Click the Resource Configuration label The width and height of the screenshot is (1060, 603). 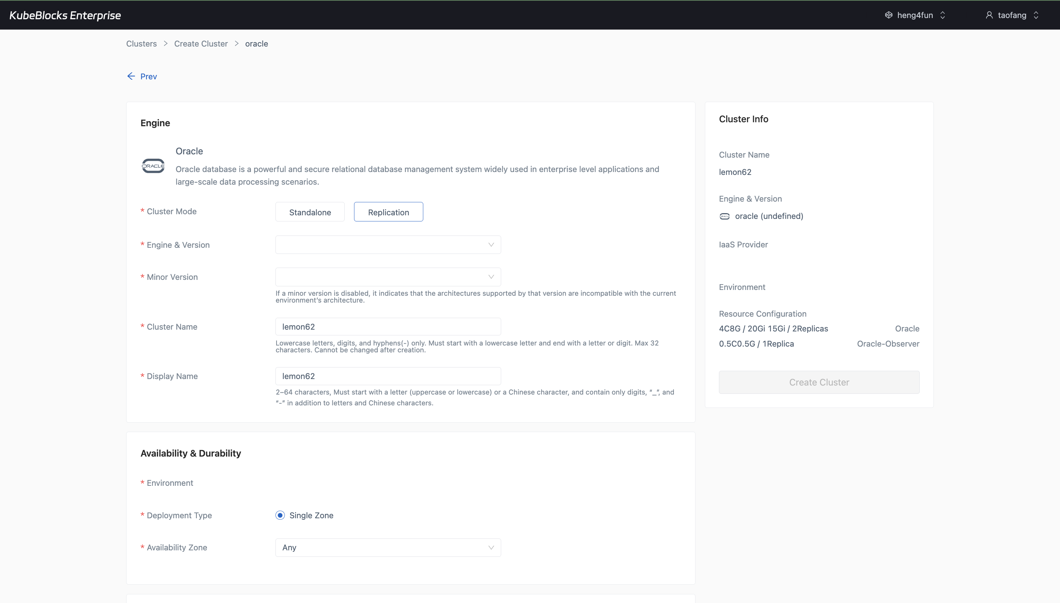(x=763, y=314)
